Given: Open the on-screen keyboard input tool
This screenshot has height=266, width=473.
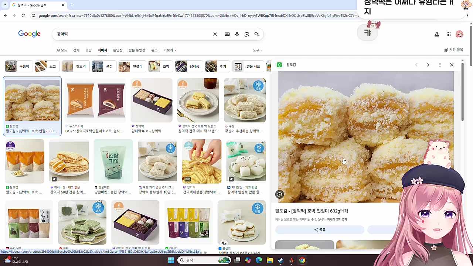Looking at the screenshot, I should point(227,34).
